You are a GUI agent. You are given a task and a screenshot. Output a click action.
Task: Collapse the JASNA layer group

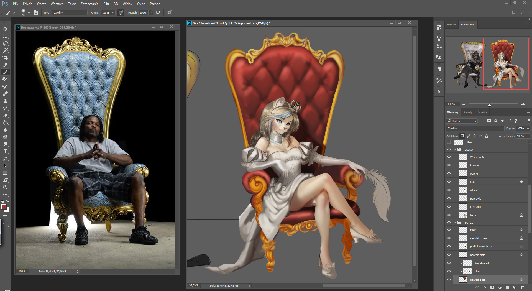[x=455, y=150]
